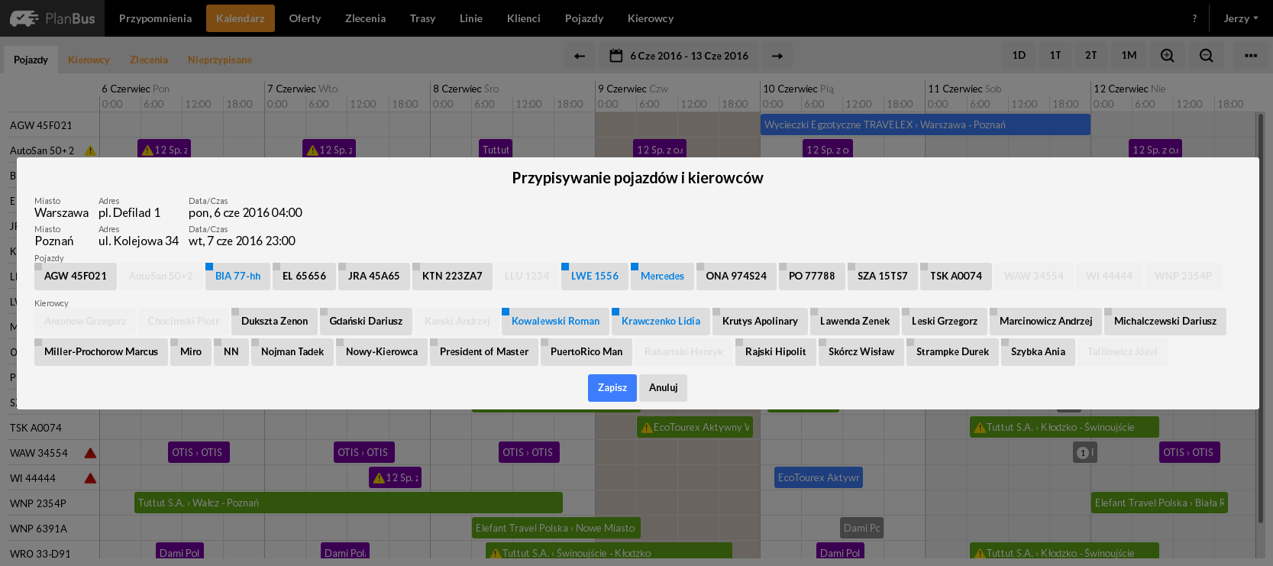The width and height of the screenshot is (1273, 566).
Task: Deselect vehicle Mercedes
Action: point(662,277)
